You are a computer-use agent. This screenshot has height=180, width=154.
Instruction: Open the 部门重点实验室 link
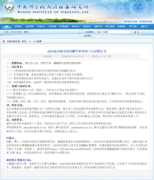(x=146, y=21)
